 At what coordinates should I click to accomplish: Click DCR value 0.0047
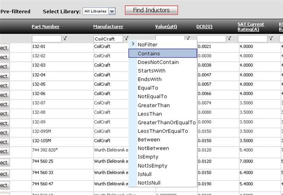(204, 75)
